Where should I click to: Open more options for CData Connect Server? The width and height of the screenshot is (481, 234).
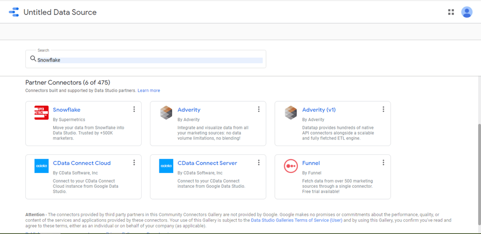tap(259, 163)
